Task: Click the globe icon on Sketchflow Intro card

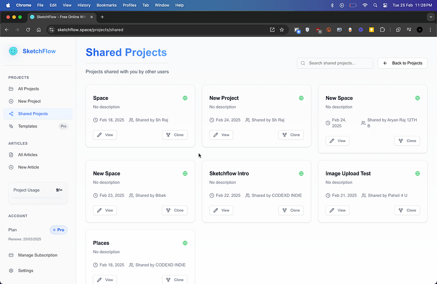Action: pyautogui.click(x=301, y=174)
